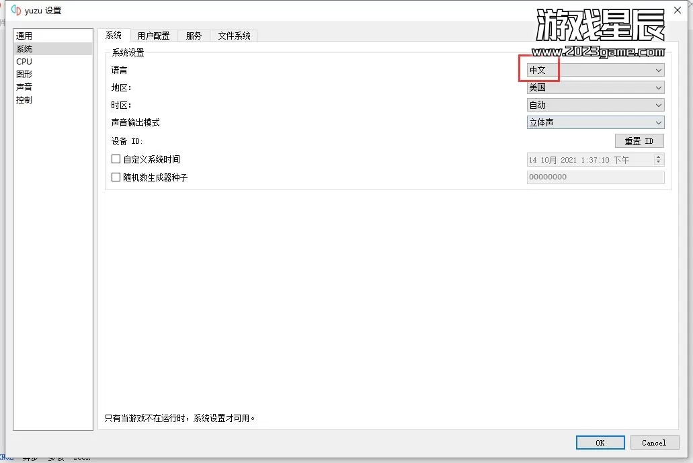
Task: Open the 服务 tab
Action: pos(194,36)
